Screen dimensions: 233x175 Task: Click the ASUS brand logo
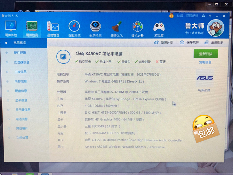pos(205,78)
